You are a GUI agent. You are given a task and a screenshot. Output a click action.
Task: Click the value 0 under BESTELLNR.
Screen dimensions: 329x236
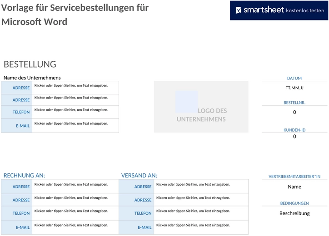tap(294, 112)
